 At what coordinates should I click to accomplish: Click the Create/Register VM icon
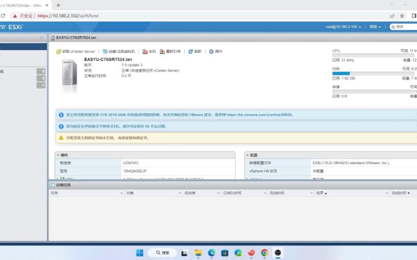[105, 51]
